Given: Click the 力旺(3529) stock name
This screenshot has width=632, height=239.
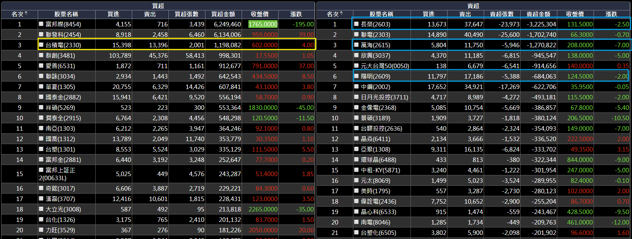Looking at the screenshot, I should [x=60, y=230].
